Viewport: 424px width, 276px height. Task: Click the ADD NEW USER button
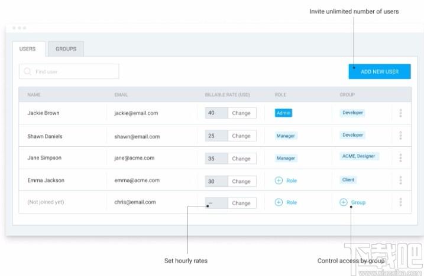(x=380, y=71)
